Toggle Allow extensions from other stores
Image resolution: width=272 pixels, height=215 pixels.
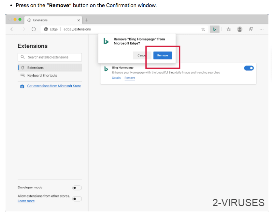click(x=77, y=199)
